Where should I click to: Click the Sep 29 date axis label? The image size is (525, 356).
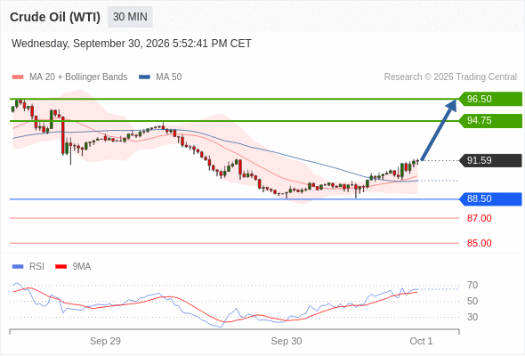(x=105, y=341)
